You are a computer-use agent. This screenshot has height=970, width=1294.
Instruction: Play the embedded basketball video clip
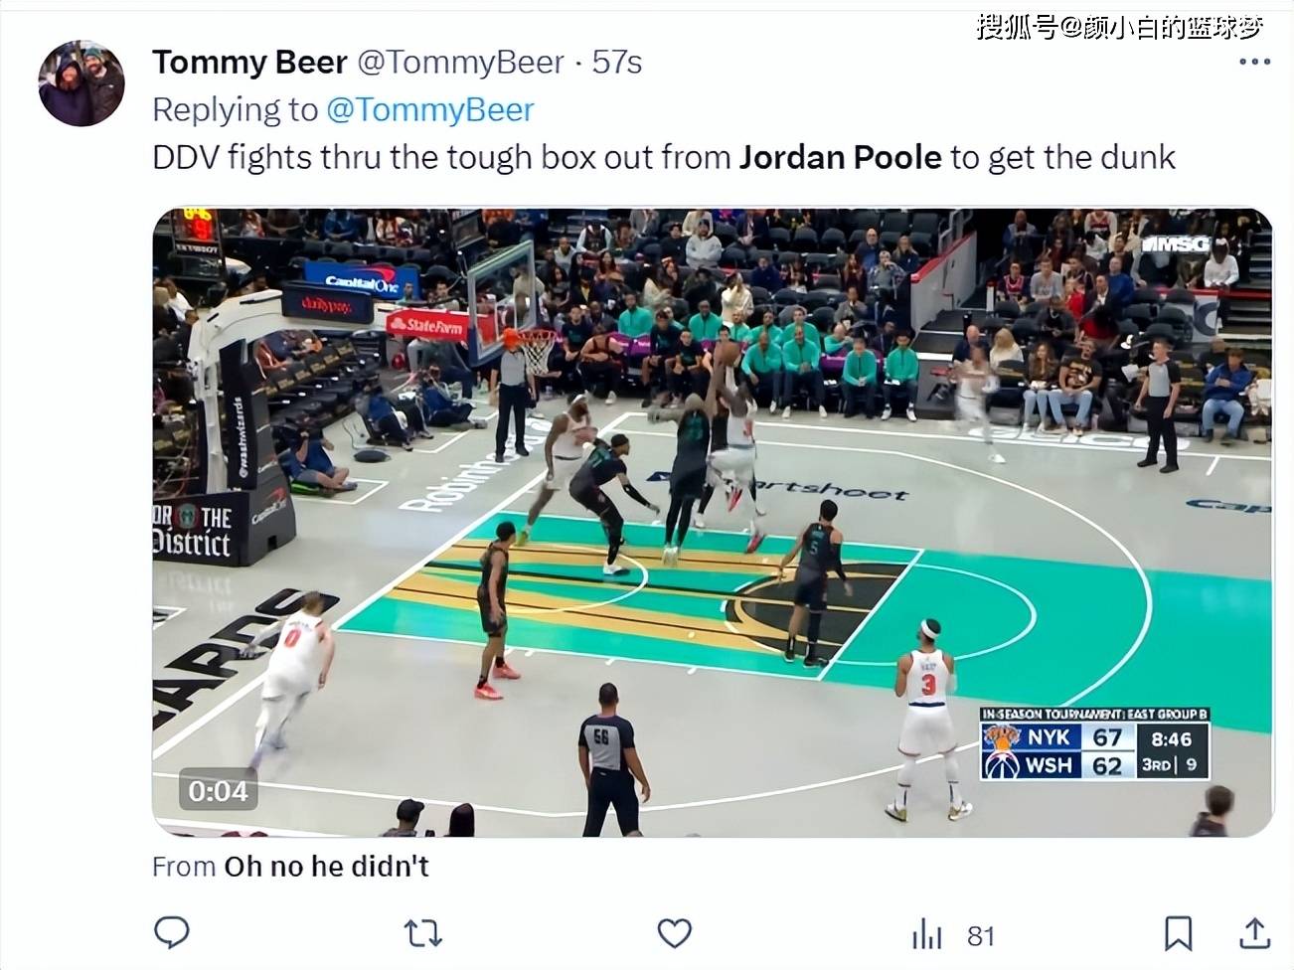coord(713,522)
